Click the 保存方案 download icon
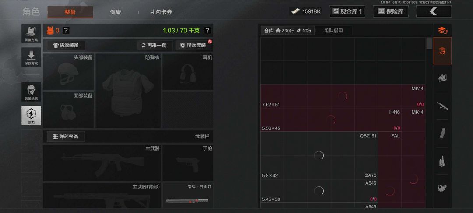The width and height of the screenshot is (473, 213). (31, 57)
